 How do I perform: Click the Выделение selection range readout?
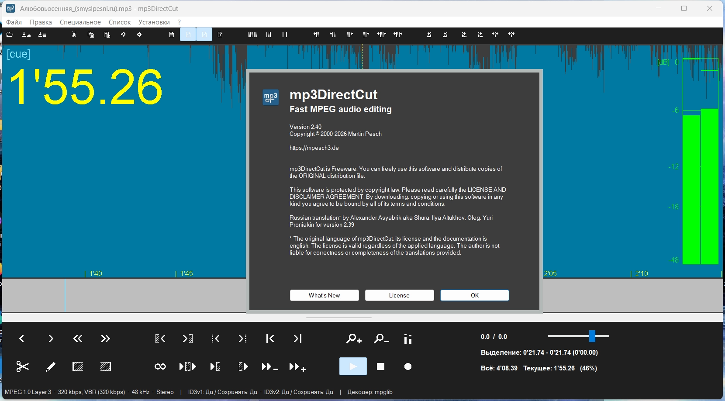[539, 352]
